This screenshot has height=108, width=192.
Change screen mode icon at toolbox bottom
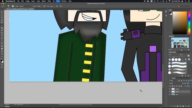(2, 67)
